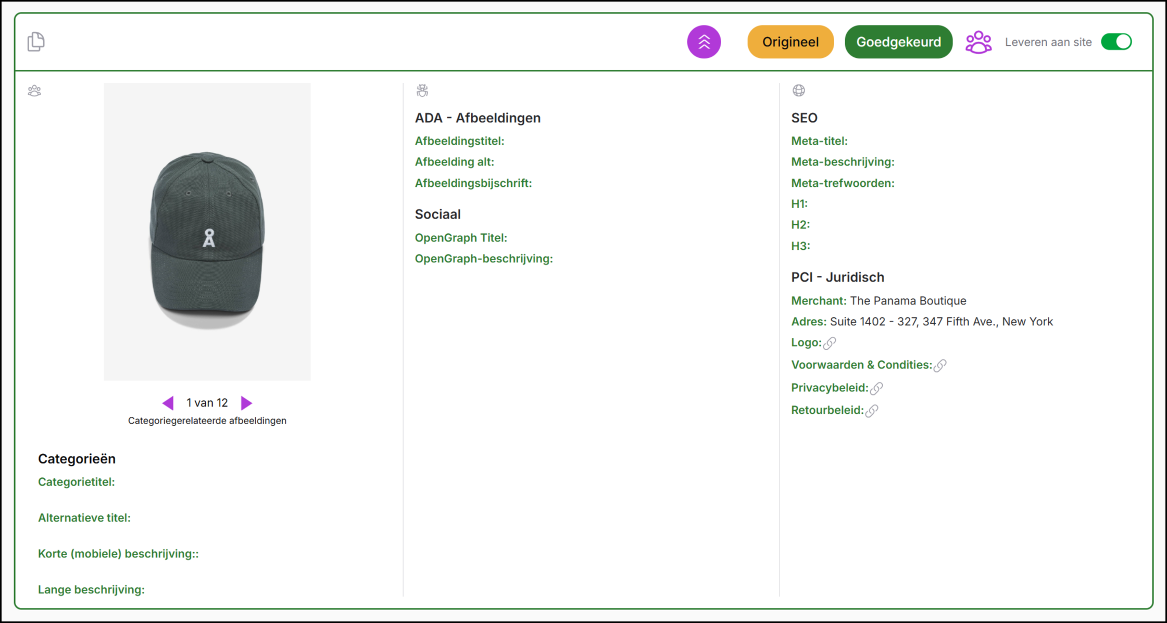
Task: Click the Goedgekeurd button
Action: 898,42
